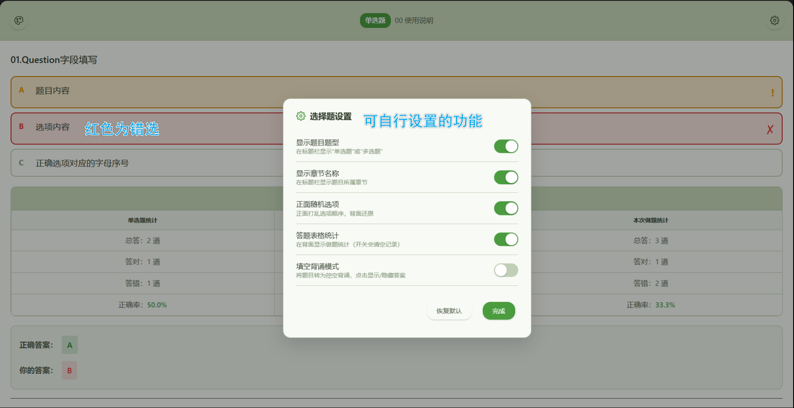The image size is (794, 408).
Task: Click the red B badge beside 你的答案
Action: coord(69,370)
